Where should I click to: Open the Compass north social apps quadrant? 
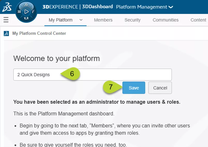(x=26, y=4)
